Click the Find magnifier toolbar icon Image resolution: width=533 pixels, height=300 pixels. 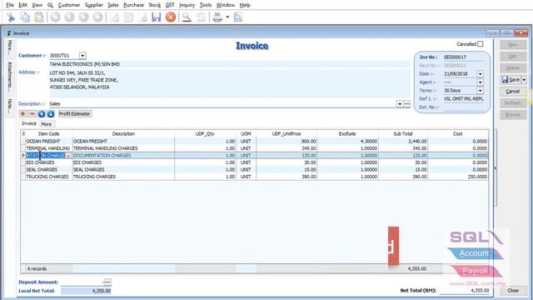point(187,17)
